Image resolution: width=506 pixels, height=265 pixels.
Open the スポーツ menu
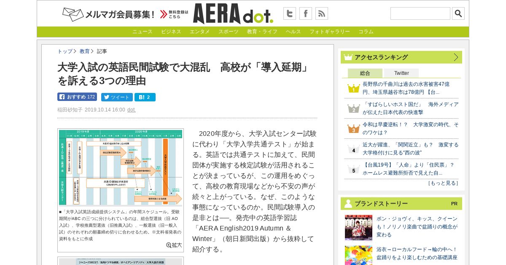click(x=229, y=32)
